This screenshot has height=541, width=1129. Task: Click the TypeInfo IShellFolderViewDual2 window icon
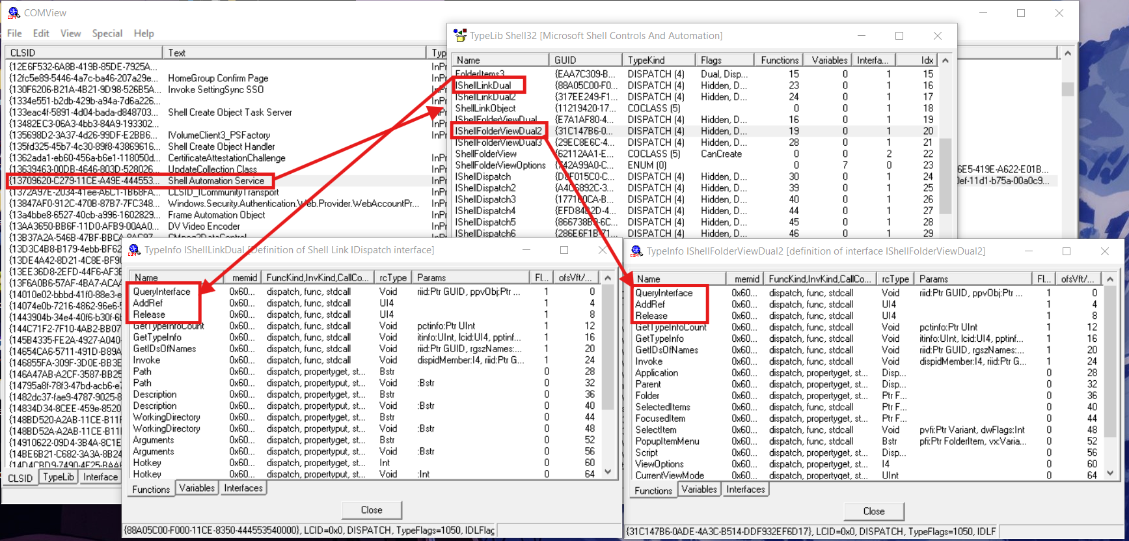point(637,251)
